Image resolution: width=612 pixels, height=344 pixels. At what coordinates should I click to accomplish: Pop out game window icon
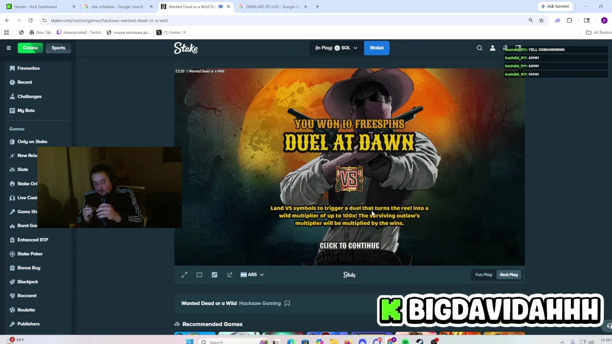tap(229, 275)
